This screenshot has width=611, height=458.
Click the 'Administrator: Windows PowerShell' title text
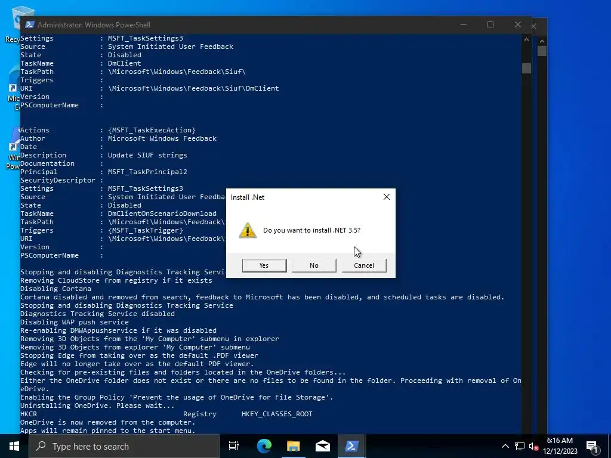point(94,24)
